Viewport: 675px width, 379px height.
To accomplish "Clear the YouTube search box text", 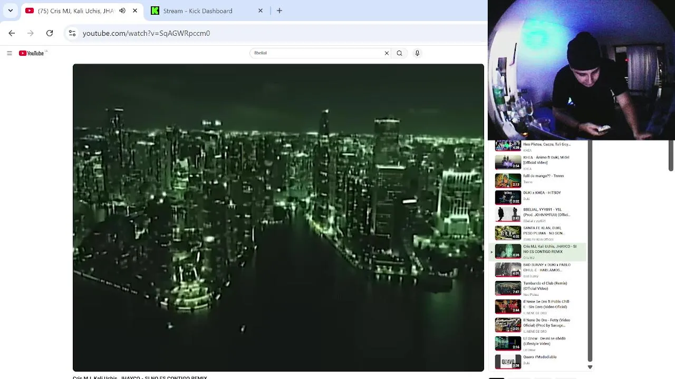I will (x=387, y=53).
